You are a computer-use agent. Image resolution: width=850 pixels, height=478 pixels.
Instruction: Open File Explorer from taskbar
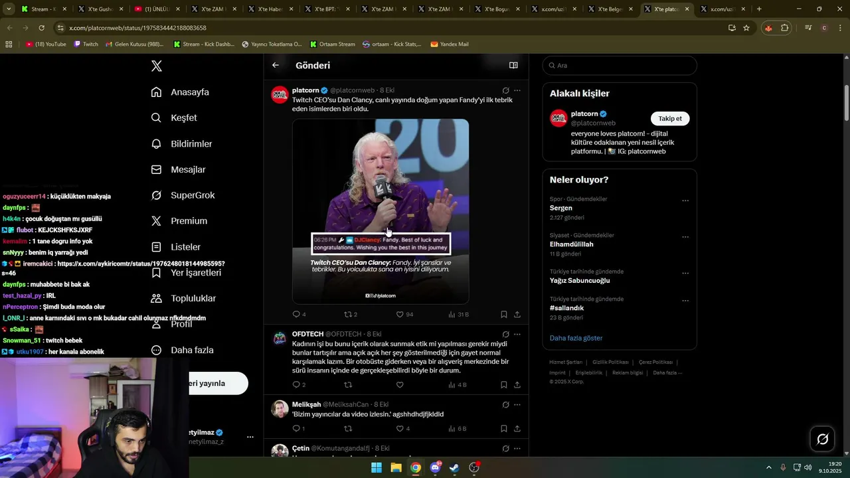[396, 467]
